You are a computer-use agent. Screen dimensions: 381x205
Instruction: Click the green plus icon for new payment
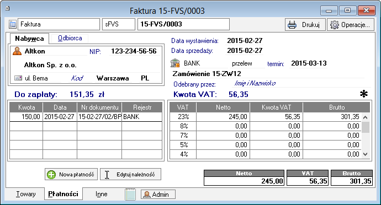51,175
